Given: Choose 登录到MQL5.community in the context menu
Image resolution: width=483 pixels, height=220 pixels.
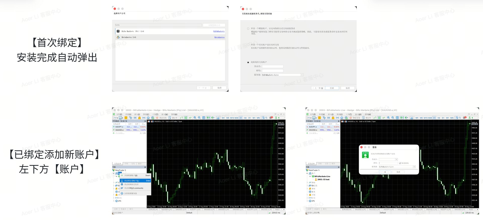Looking at the screenshot, I should (136, 188).
